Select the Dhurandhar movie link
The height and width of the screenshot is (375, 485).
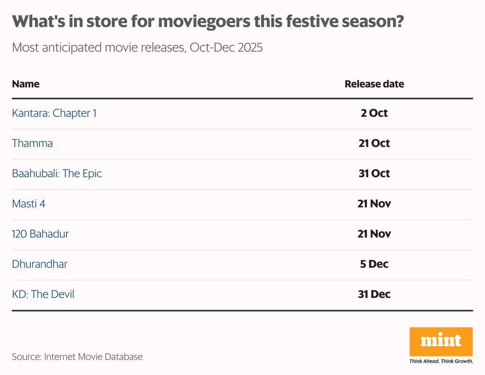(40, 264)
